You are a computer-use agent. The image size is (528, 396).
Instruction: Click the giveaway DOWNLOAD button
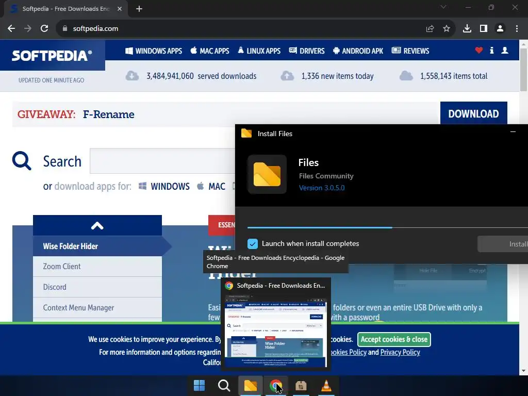[473, 114]
